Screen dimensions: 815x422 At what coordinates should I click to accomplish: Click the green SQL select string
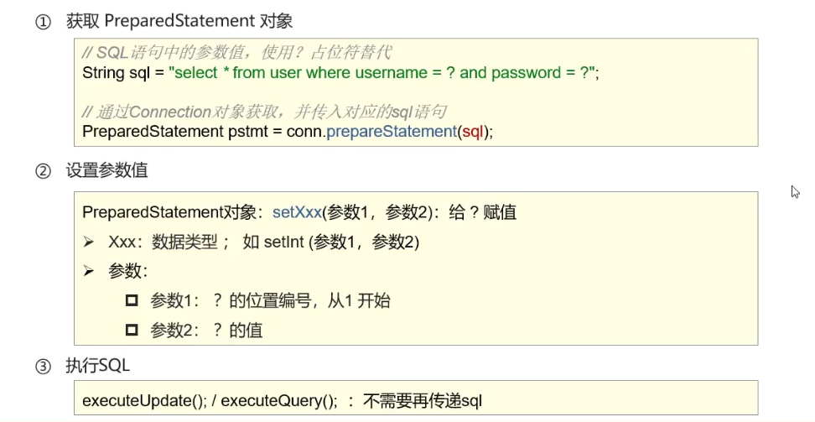tap(383, 73)
